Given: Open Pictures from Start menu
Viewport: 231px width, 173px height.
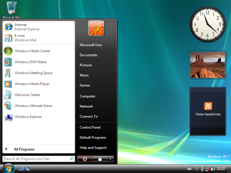Looking at the screenshot, I should [x=86, y=65].
